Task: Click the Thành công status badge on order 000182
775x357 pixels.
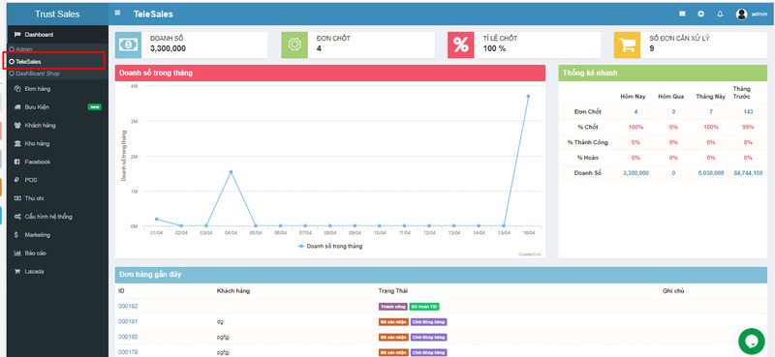Action: coord(393,307)
